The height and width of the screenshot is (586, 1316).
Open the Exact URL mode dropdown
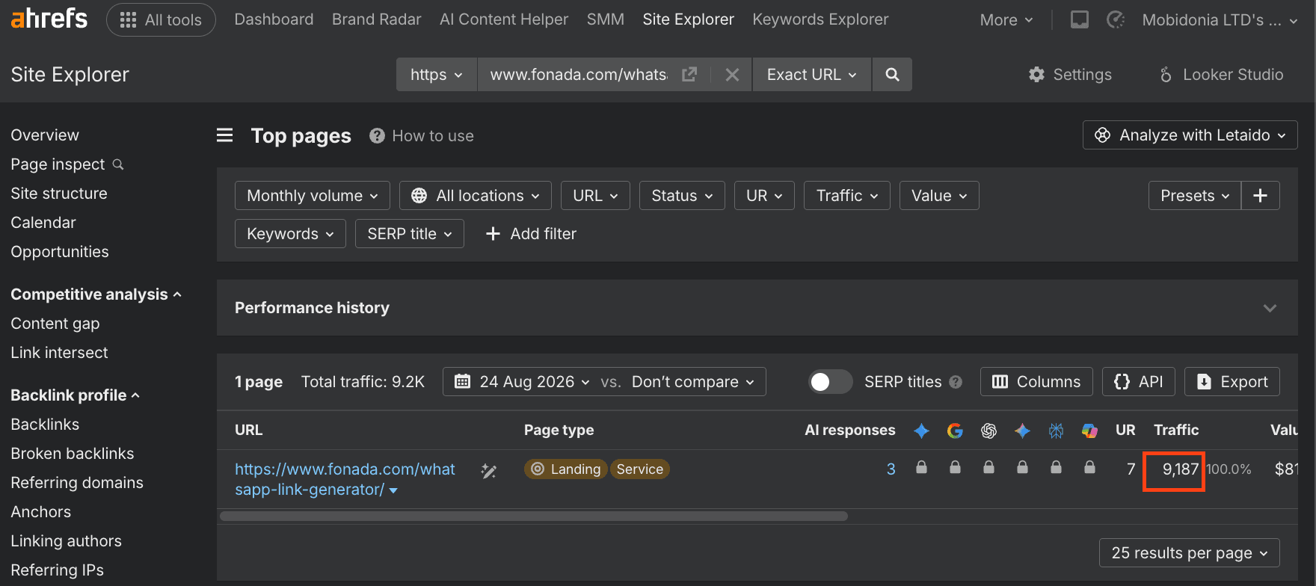pyautogui.click(x=812, y=75)
